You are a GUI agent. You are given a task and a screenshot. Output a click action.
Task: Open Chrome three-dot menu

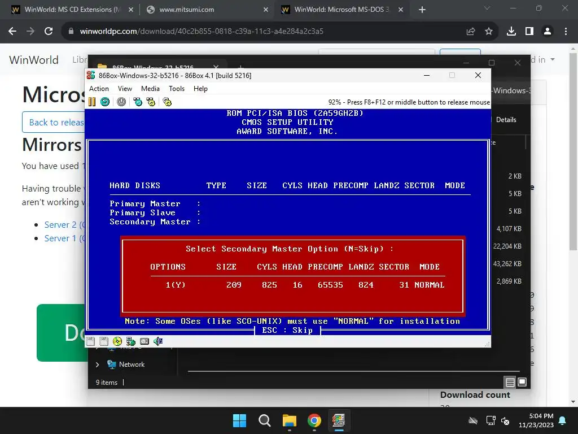(x=566, y=32)
